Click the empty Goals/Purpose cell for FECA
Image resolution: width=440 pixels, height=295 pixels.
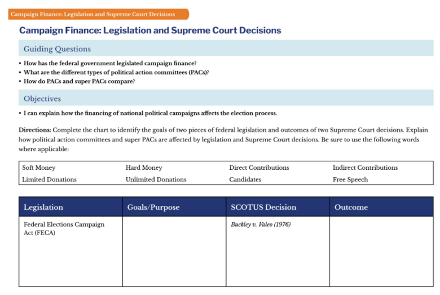pos(174,251)
